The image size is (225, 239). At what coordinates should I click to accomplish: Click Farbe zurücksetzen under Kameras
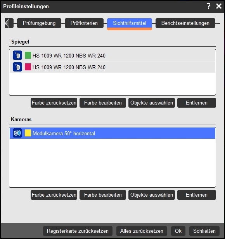[x=54, y=195]
